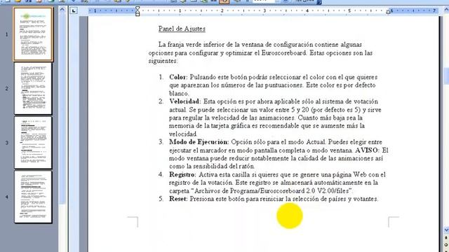Click the bold word 'AVISO'
The image size is (449, 252).
coord(367,150)
